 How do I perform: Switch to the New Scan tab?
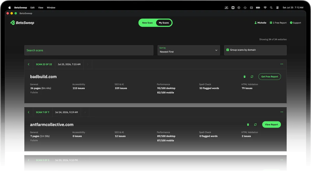147,23
